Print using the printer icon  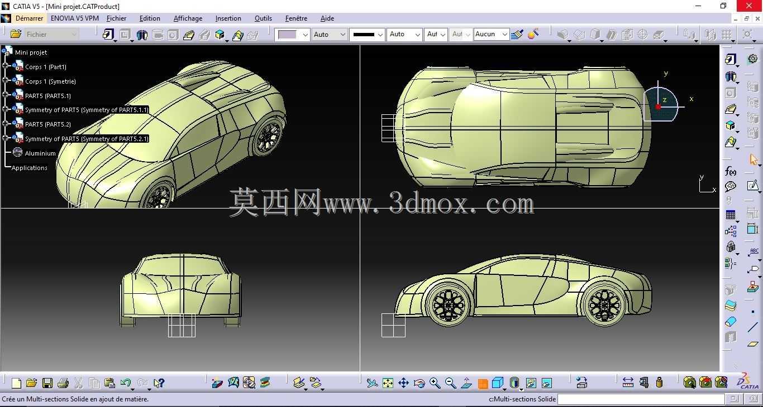63,383
